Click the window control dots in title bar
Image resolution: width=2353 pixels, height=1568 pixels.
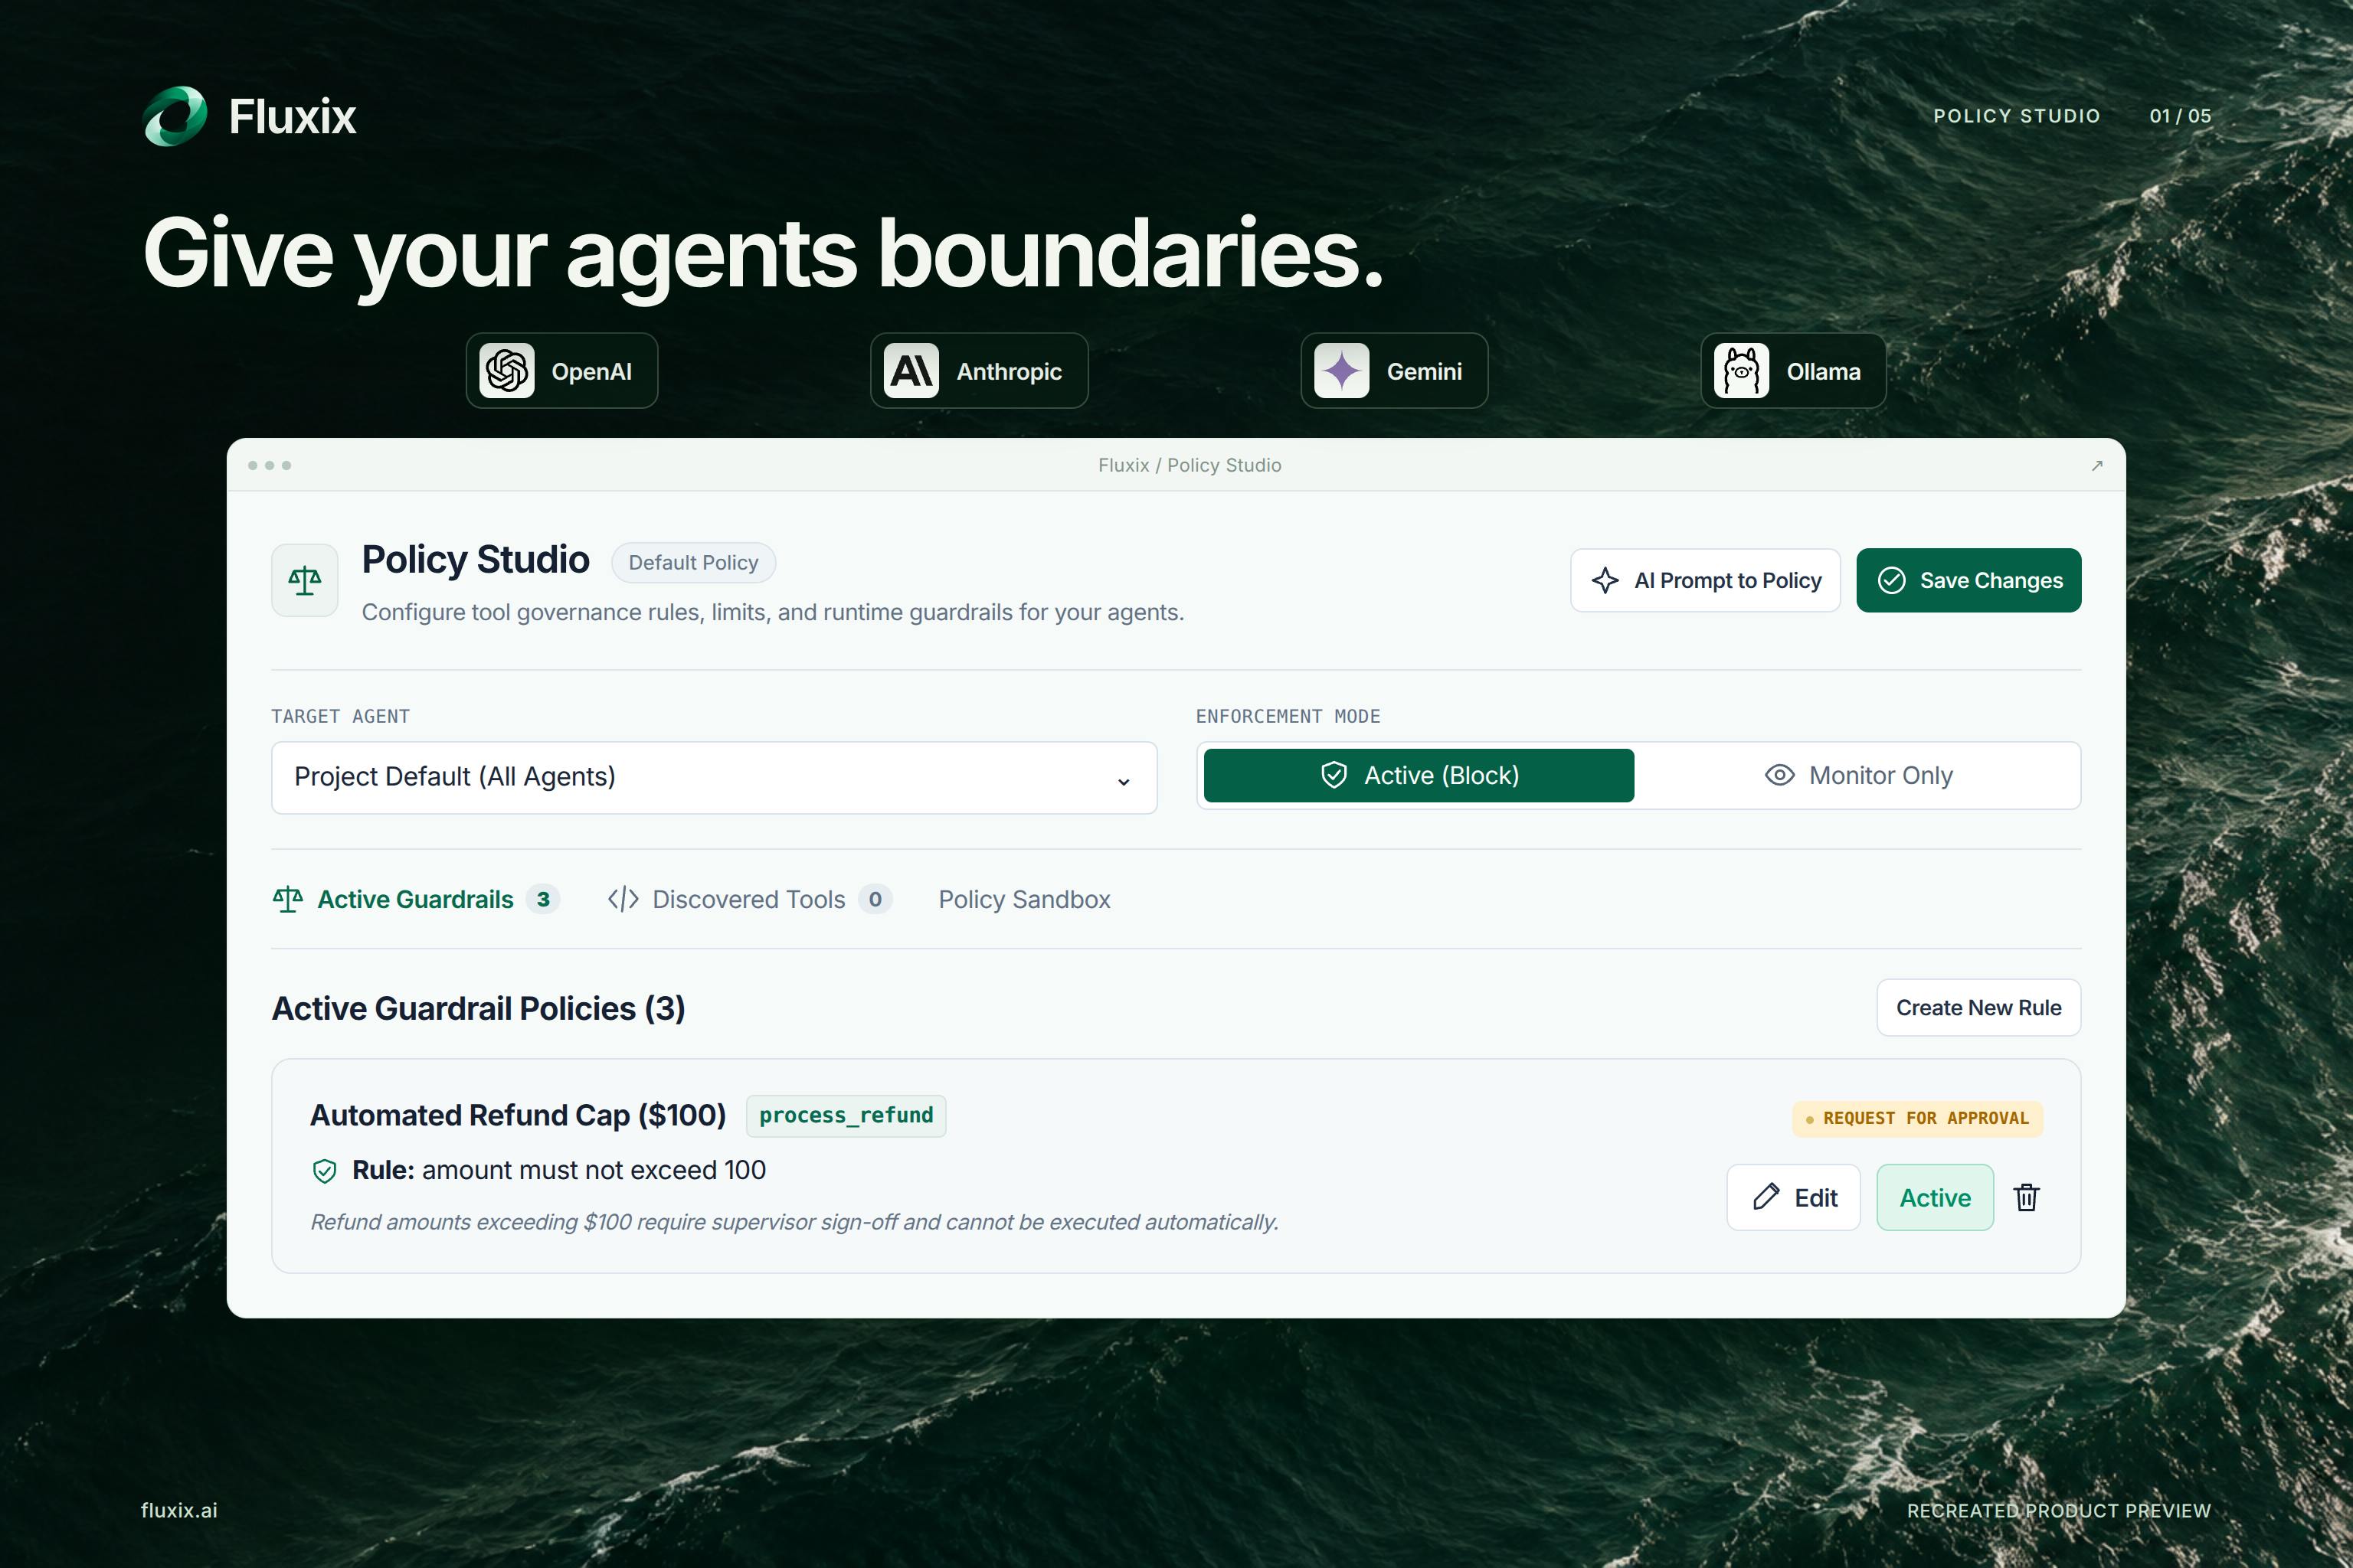pyautogui.click(x=269, y=465)
